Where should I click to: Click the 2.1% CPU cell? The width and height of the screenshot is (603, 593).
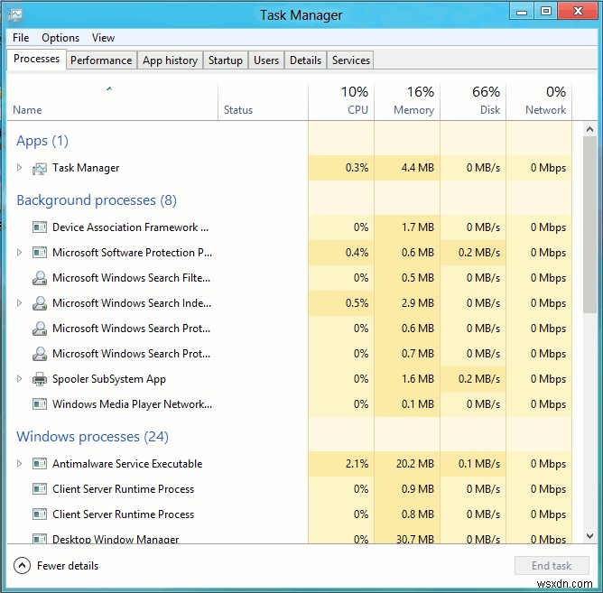point(341,464)
